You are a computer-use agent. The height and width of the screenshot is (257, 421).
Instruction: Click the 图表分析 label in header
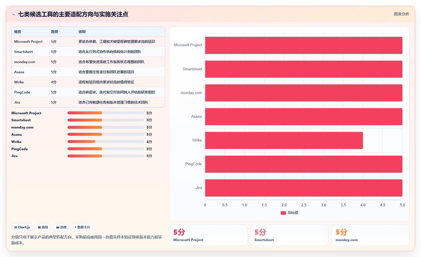pyautogui.click(x=401, y=14)
